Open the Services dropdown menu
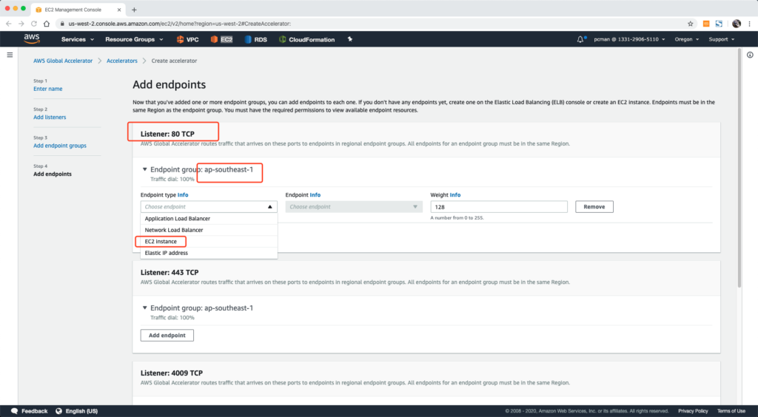This screenshot has height=417, width=758. pyautogui.click(x=78, y=39)
